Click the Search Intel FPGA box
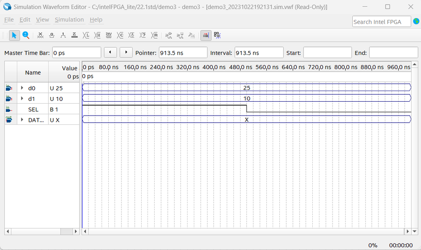Viewport: 421px width, 250px height. pos(381,22)
